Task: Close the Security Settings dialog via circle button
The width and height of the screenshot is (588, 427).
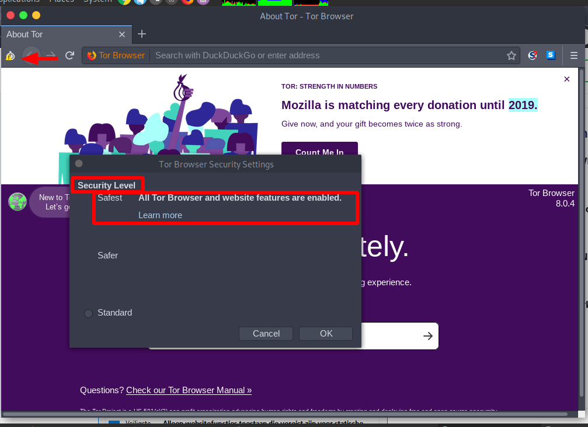Action: tap(79, 163)
